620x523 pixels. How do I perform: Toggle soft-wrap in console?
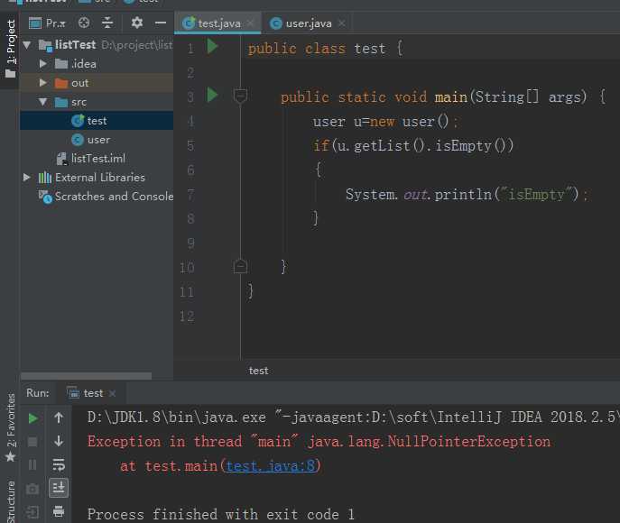59,464
